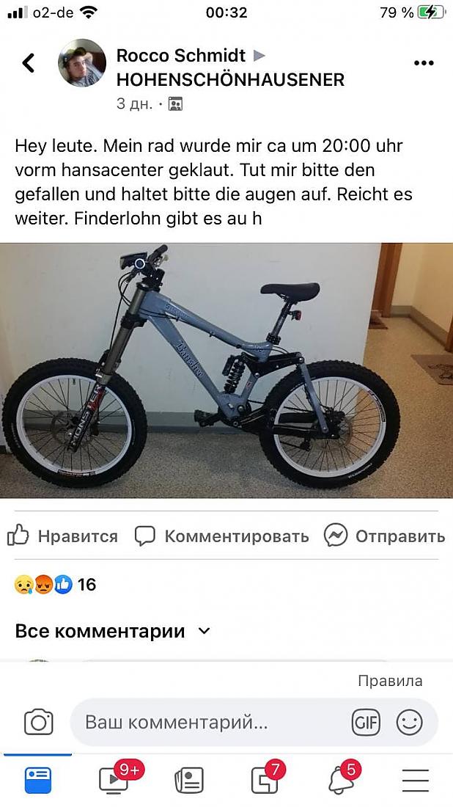
Task: Open the notifications bell tab
Action: 342,778
